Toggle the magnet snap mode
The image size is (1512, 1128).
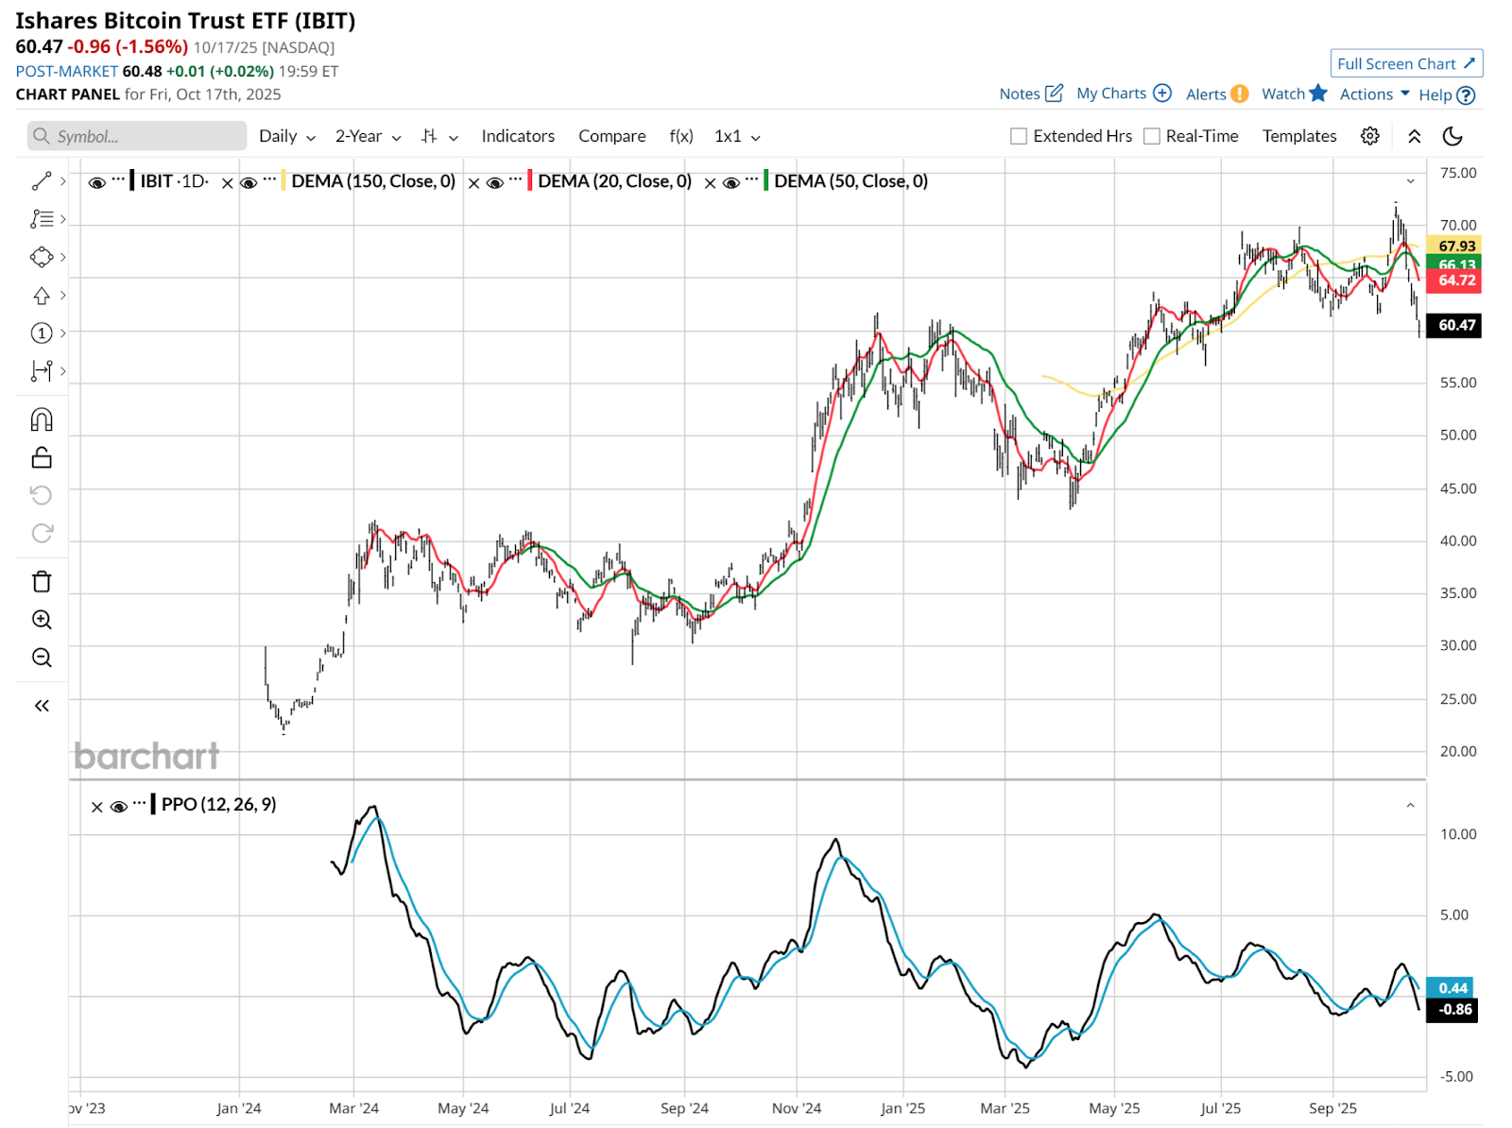pos(42,419)
